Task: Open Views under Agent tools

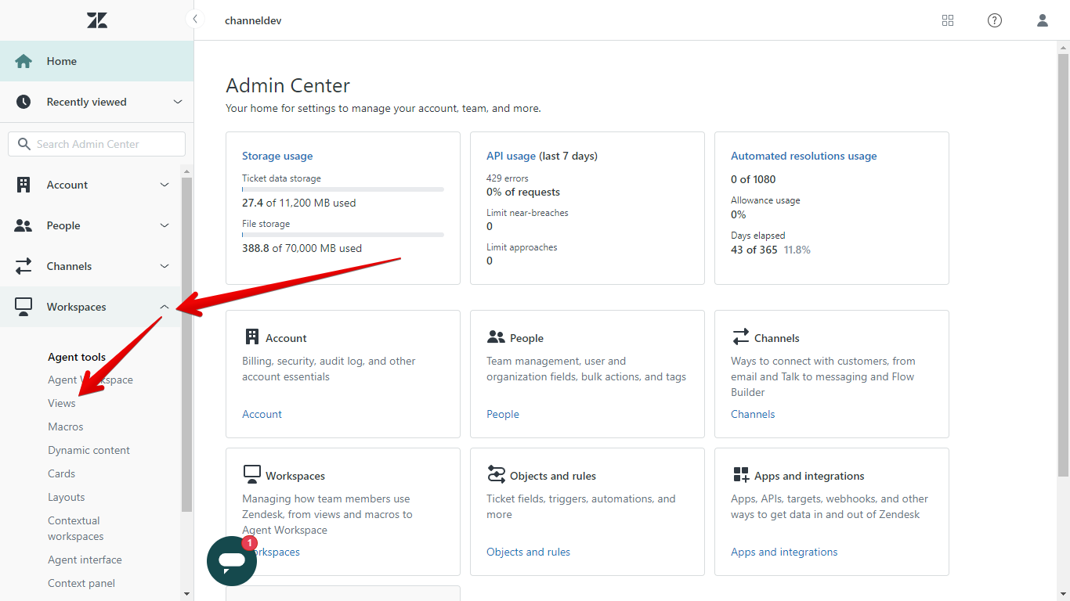Action: [62, 403]
